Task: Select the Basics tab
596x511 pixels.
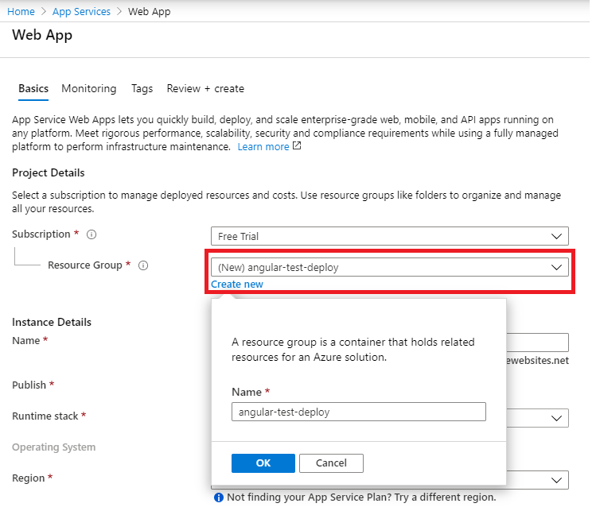Action: click(33, 89)
